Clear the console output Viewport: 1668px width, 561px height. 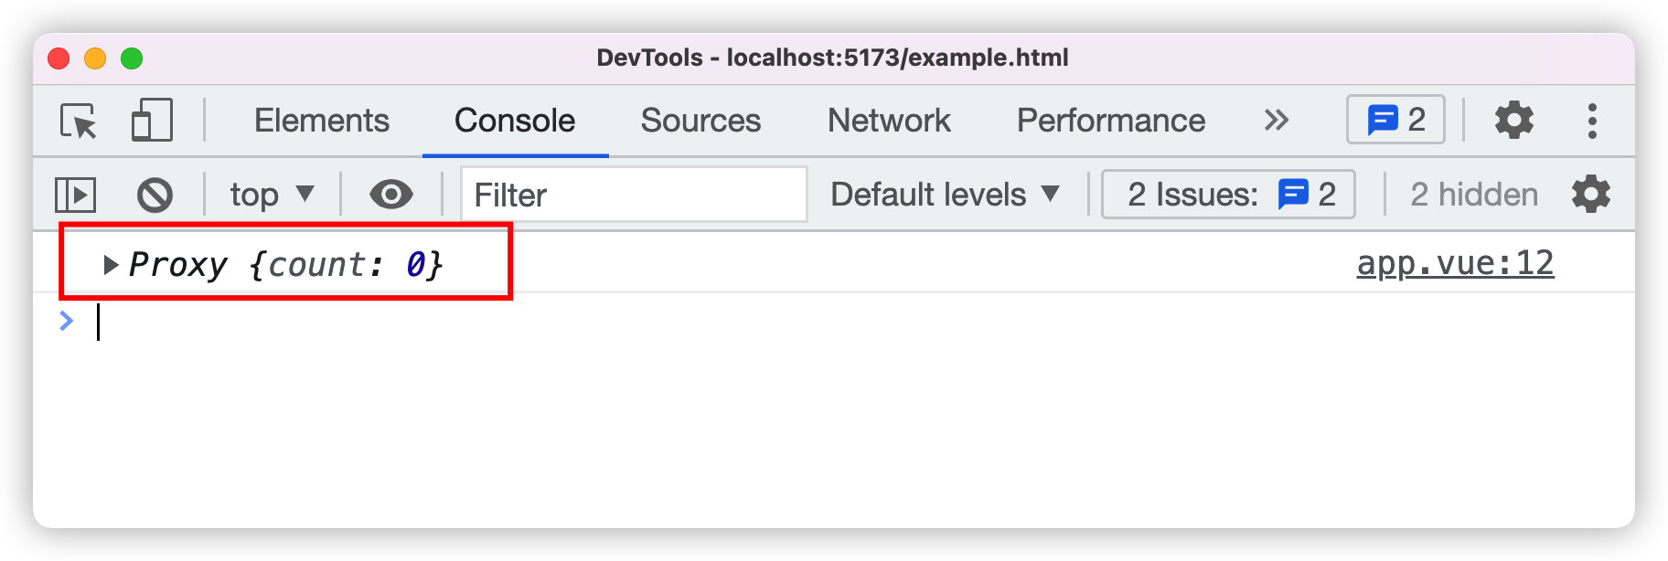[155, 195]
